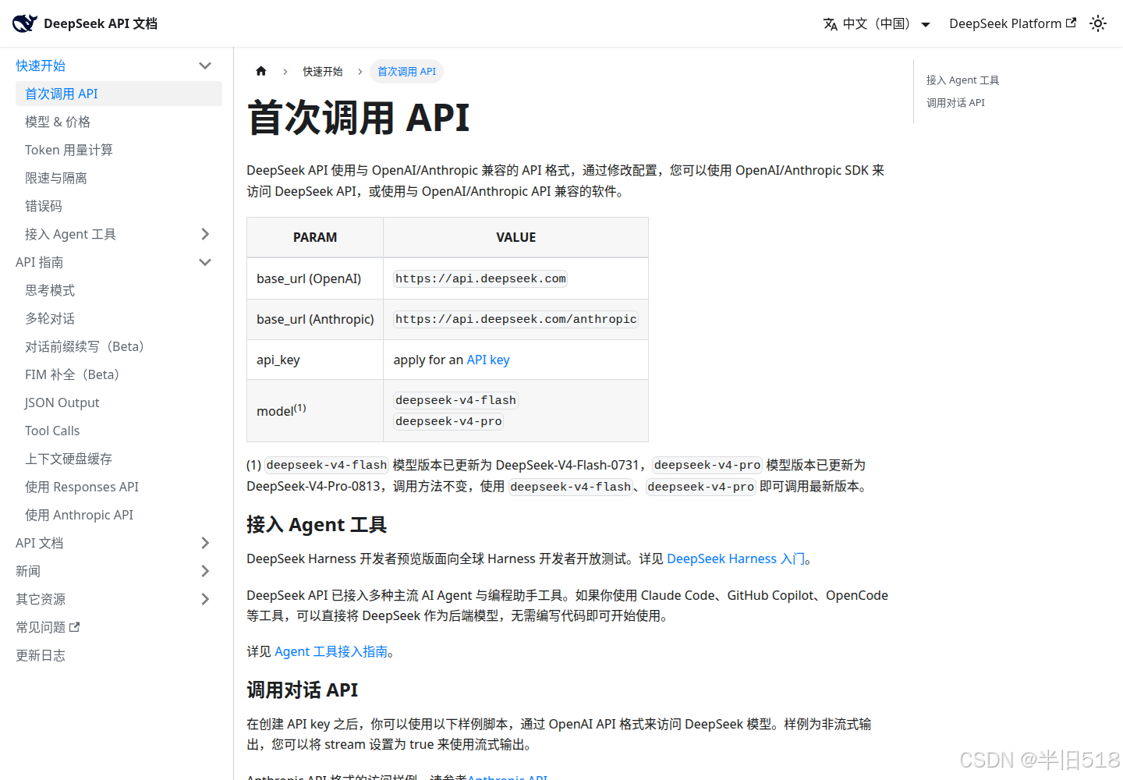The height and width of the screenshot is (780, 1123).
Task: Click the api_key table cell
Action: 315,360
